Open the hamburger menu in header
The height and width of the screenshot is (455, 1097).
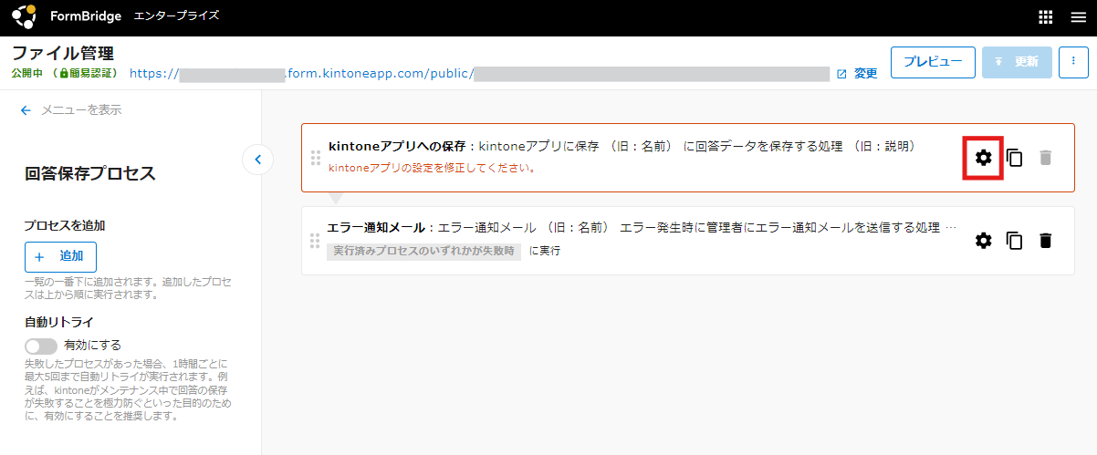pos(1078,17)
